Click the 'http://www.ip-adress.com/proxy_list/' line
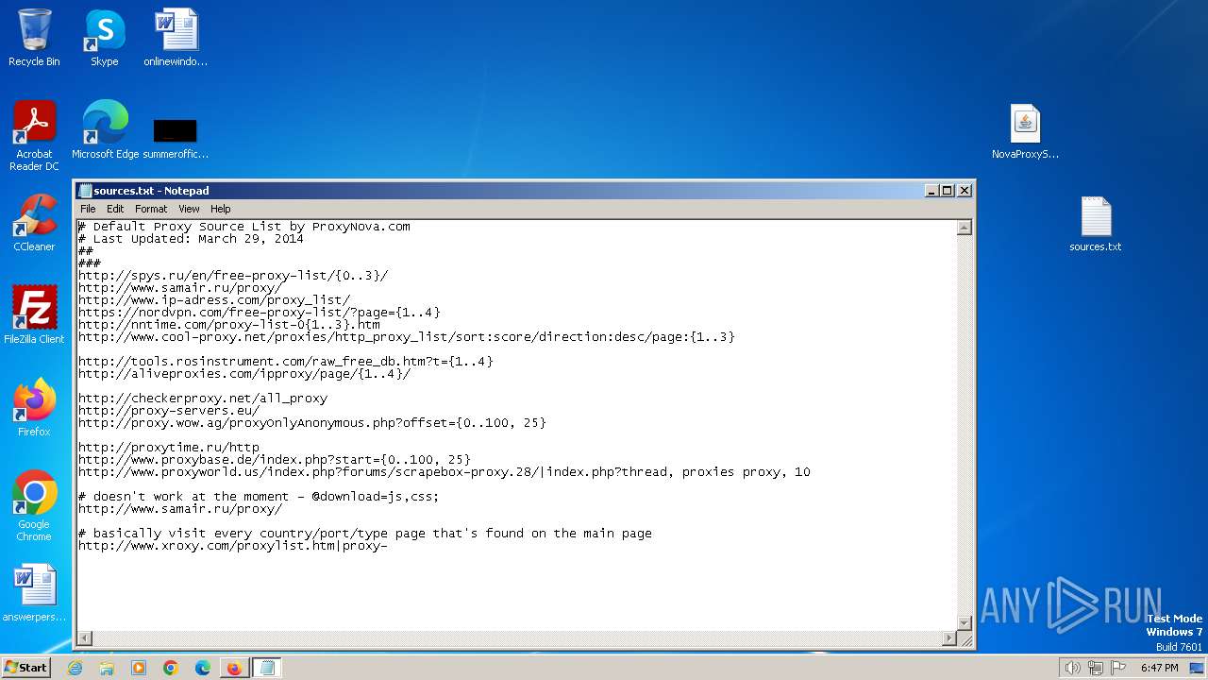 214,300
